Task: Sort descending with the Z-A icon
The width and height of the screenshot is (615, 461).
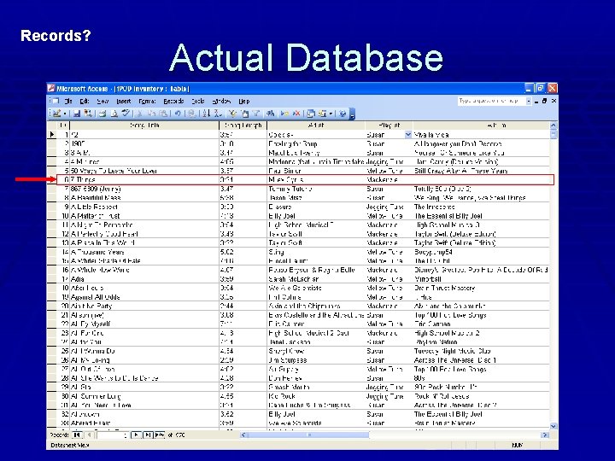Action: [218, 114]
